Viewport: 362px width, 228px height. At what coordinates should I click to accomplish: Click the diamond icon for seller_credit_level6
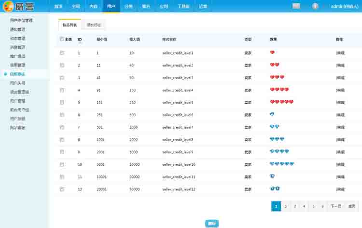tap(272, 114)
